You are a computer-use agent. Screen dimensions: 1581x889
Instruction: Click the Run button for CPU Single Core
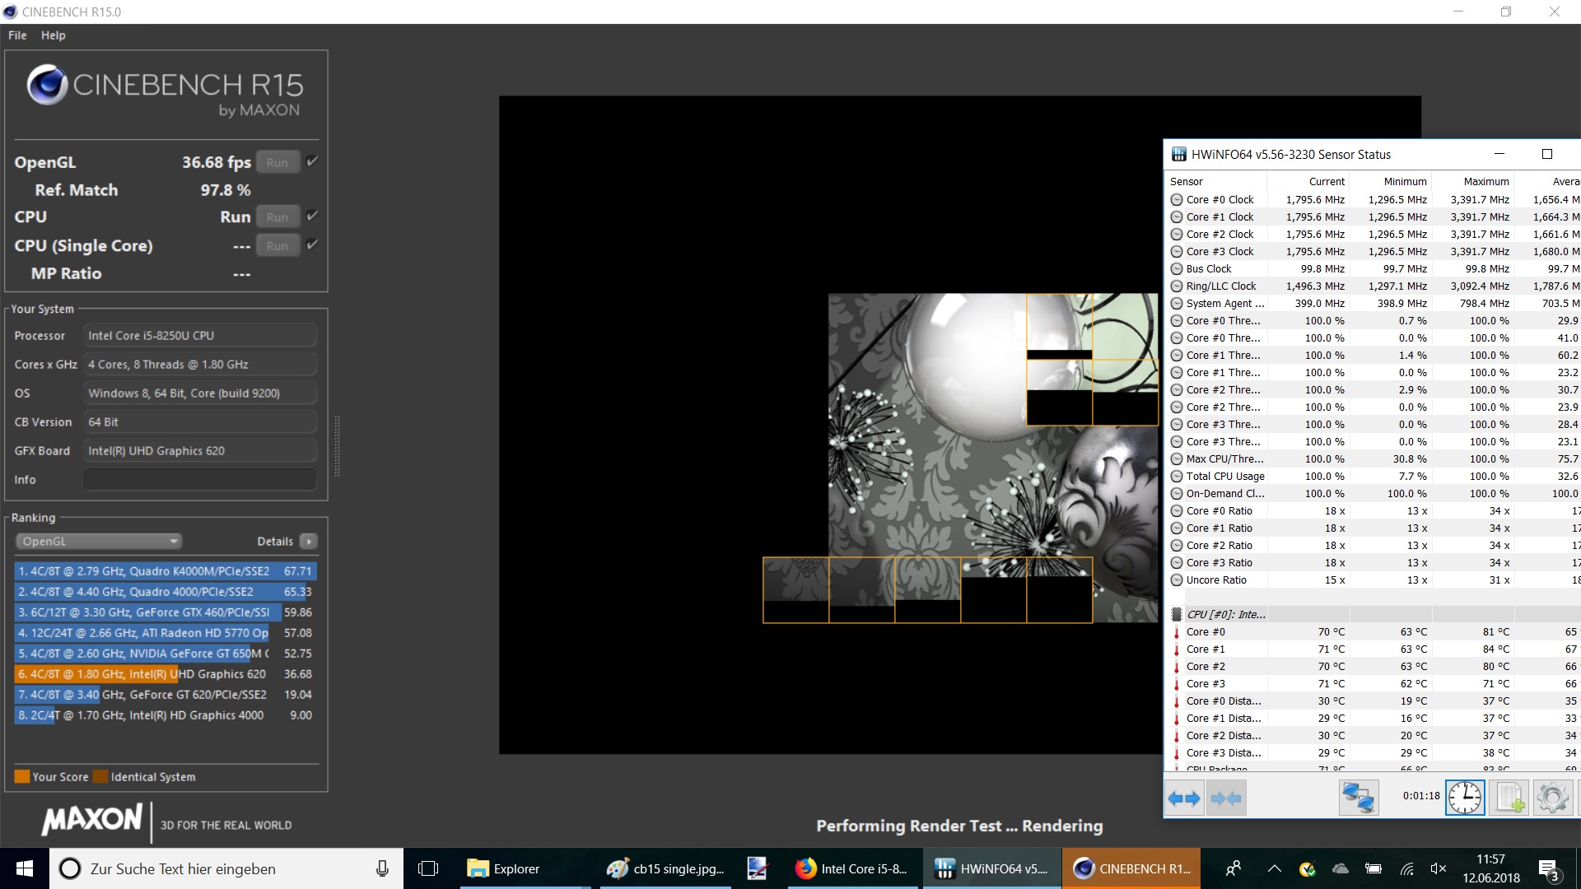point(277,245)
